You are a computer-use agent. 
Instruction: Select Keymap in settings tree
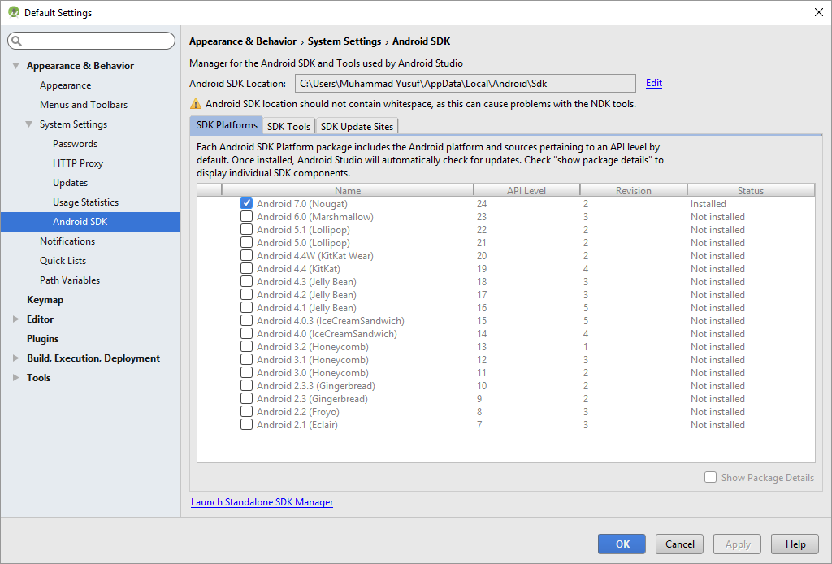[x=45, y=300]
